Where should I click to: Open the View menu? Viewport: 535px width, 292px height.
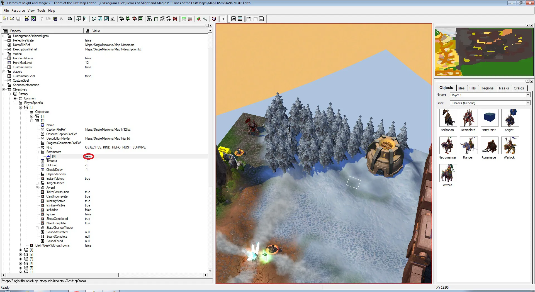[31, 11]
